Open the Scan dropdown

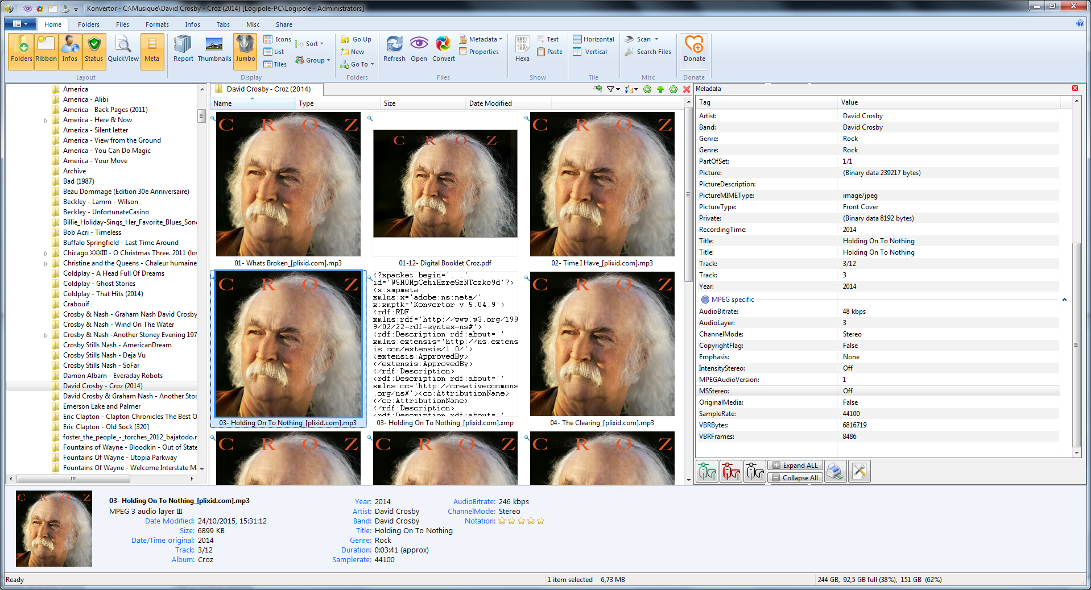[642, 39]
